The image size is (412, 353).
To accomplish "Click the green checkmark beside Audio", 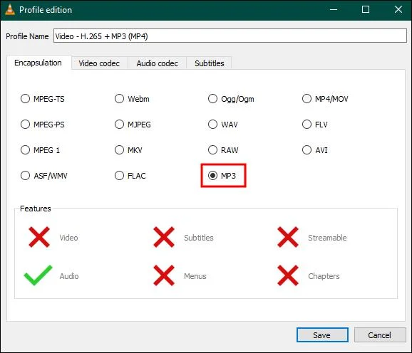I will [38, 275].
